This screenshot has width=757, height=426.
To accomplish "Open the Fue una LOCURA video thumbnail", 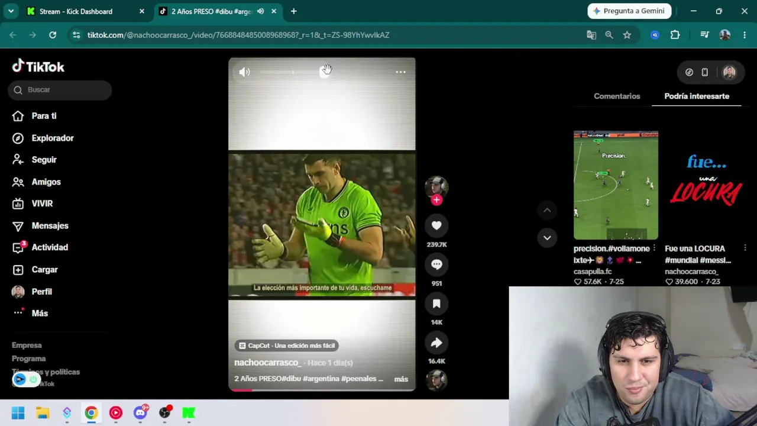I will [x=707, y=185].
